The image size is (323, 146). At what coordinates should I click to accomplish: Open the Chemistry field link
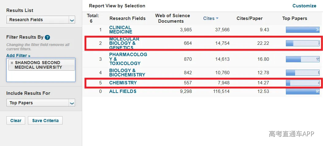tap(123, 83)
